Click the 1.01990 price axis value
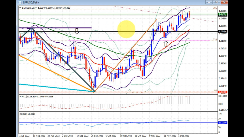Viewport: 244px width, 137px height. click(x=223, y=41)
